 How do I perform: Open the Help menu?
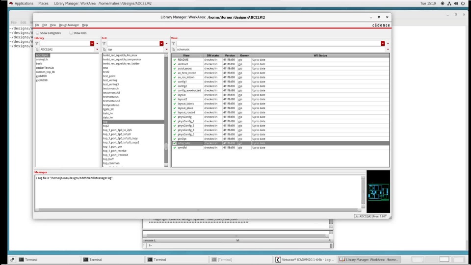[85, 25]
